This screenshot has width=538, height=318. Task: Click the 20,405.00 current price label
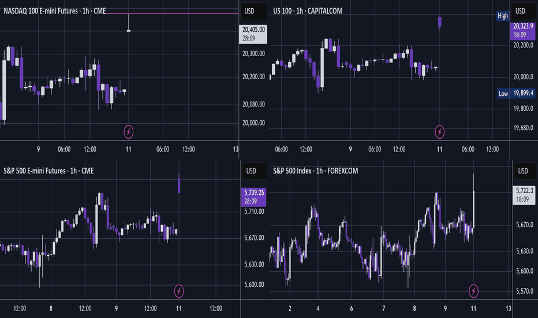[253, 34]
